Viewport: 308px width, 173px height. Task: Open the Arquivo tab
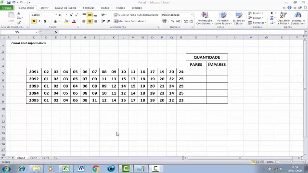tap(7, 8)
